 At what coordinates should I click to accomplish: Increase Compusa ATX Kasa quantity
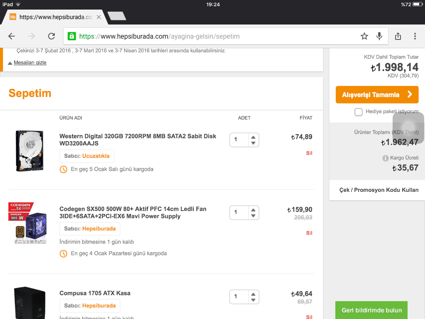click(253, 293)
